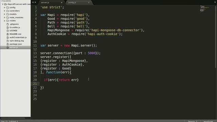Select the node_modules folder label
Image resolution: width=217 pixels, height=122 pixels.
point(16,18)
